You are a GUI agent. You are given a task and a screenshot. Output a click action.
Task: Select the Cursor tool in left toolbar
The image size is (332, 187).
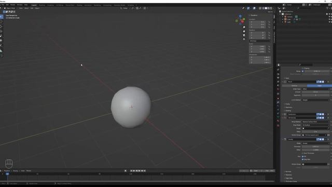pos(1,21)
